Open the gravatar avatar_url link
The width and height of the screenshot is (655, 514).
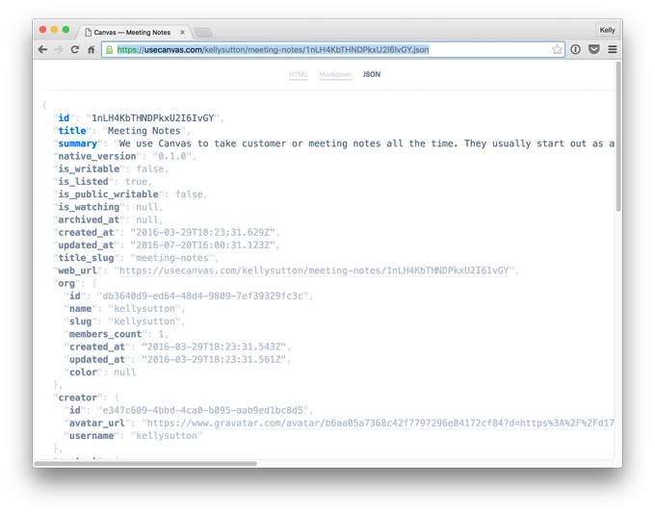[380, 423]
